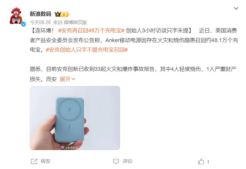The image size is (246, 169).
Task: Click the 评论 comment text label
Action: pyautogui.click(x=127, y=161)
